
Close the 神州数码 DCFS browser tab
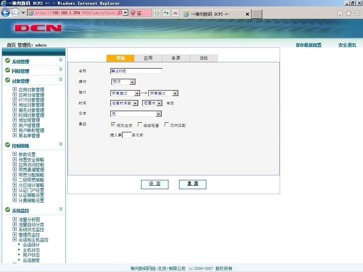coord(247,14)
